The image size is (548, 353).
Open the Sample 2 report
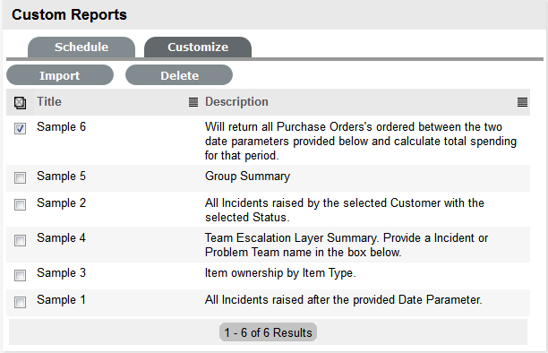click(x=61, y=203)
